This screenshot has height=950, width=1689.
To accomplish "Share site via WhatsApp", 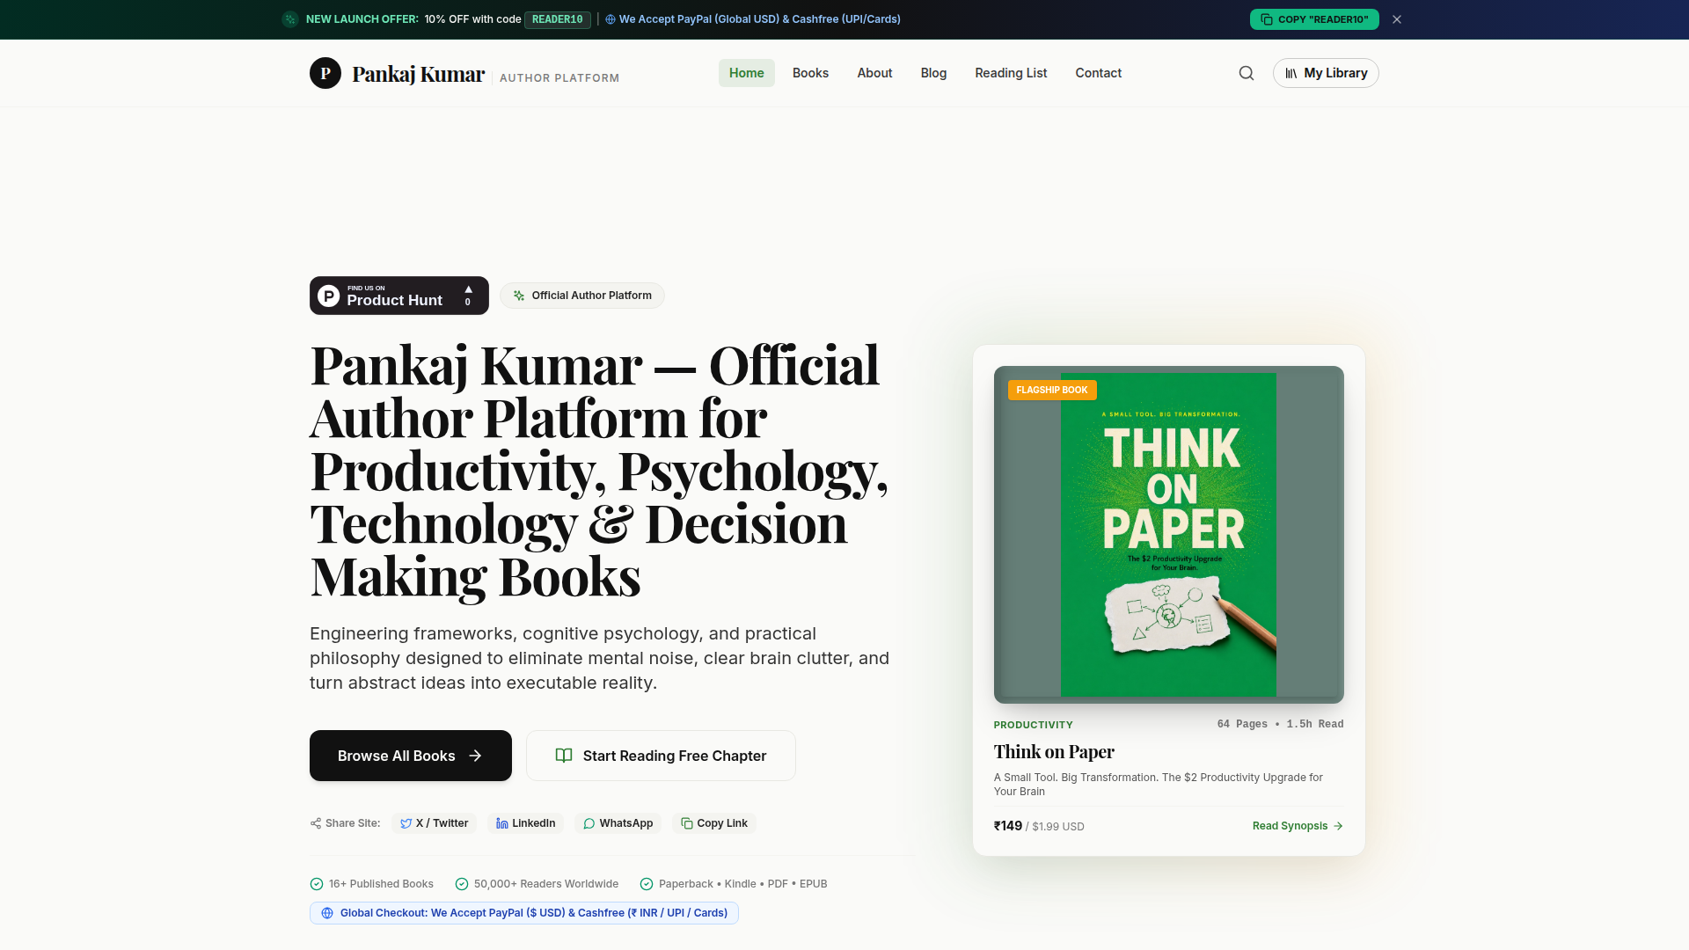I will click(618, 823).
